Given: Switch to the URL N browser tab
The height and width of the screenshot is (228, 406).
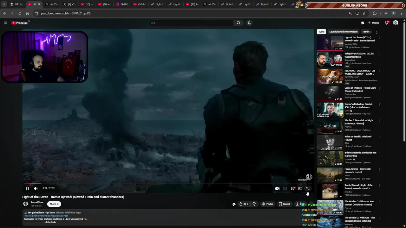Looking at the screenshot, I should pyautogui.click(x=16, y=4).
